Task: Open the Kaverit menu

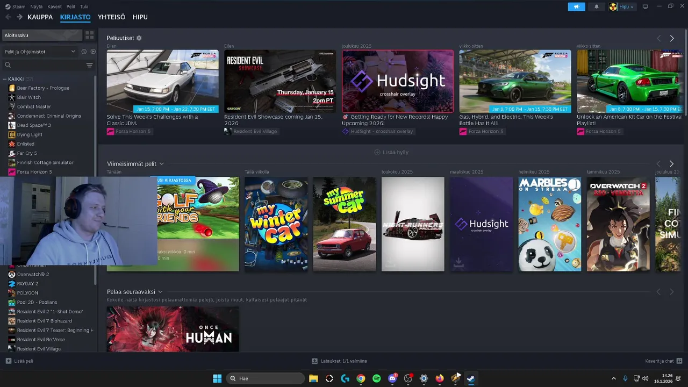Action: tap(54, 6)
